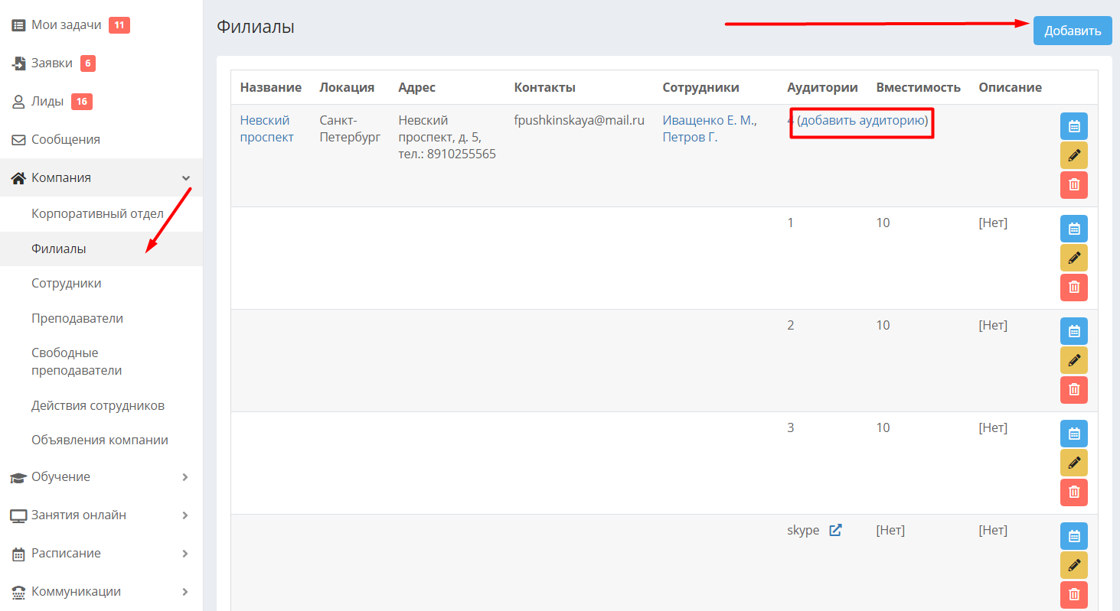Open calendar icon for auditorium 3
The width and height of the screenshot is (1120, 611).
[x=1073, y=434]
